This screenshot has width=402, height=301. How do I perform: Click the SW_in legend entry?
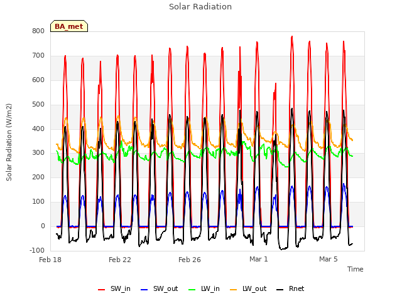(114, 289)
